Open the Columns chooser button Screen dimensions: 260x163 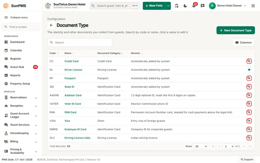tap(243, 43)
